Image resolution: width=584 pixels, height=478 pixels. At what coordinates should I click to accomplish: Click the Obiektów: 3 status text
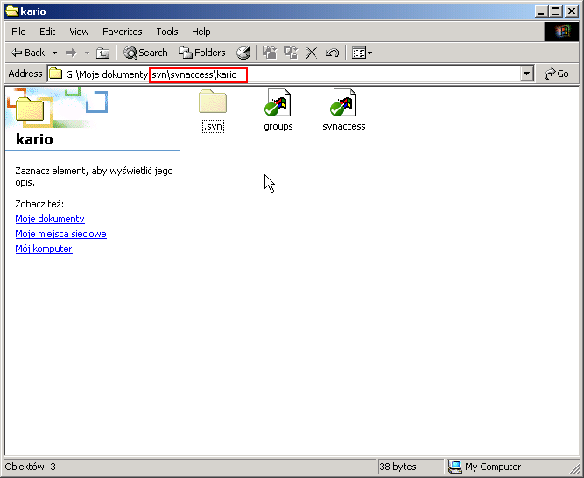[x=31, y=467]
